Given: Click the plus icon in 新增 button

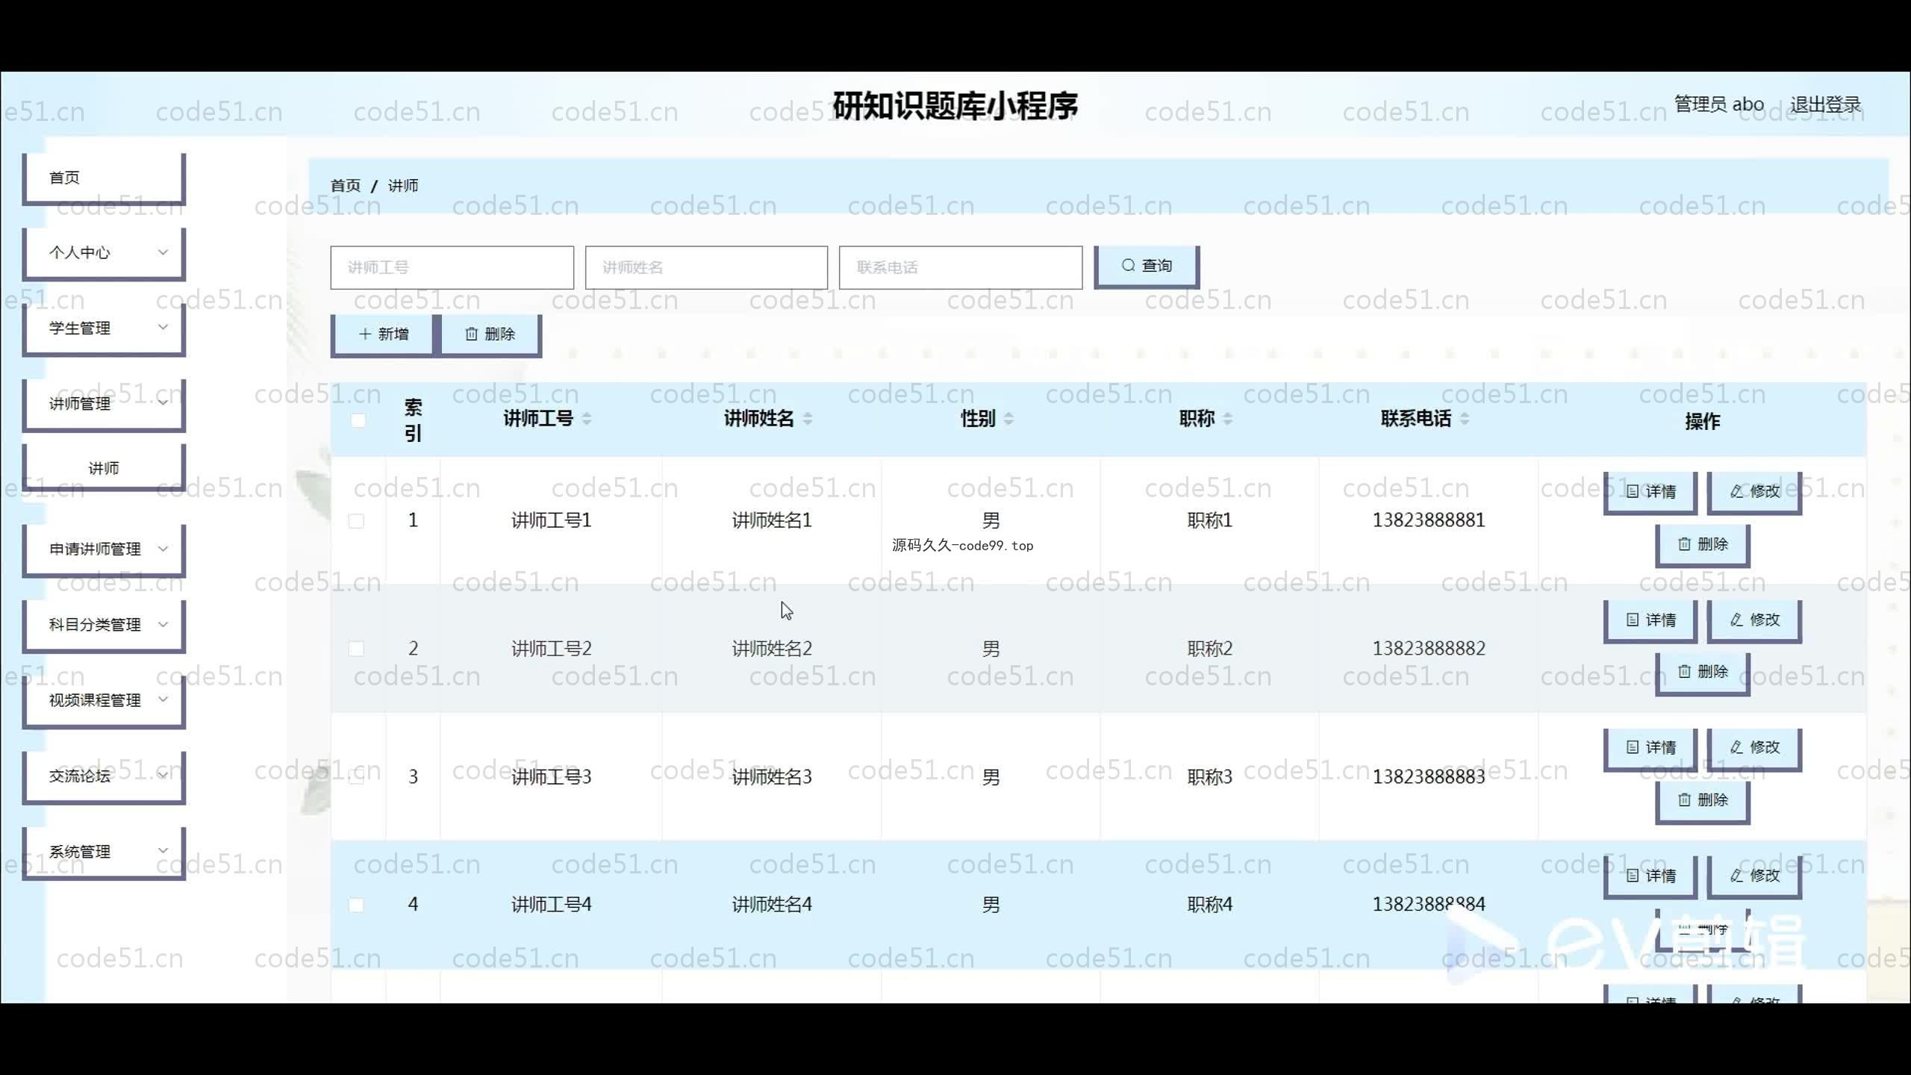Looking at the screenshot, I should pyautogui.click(x=365, y=334).
